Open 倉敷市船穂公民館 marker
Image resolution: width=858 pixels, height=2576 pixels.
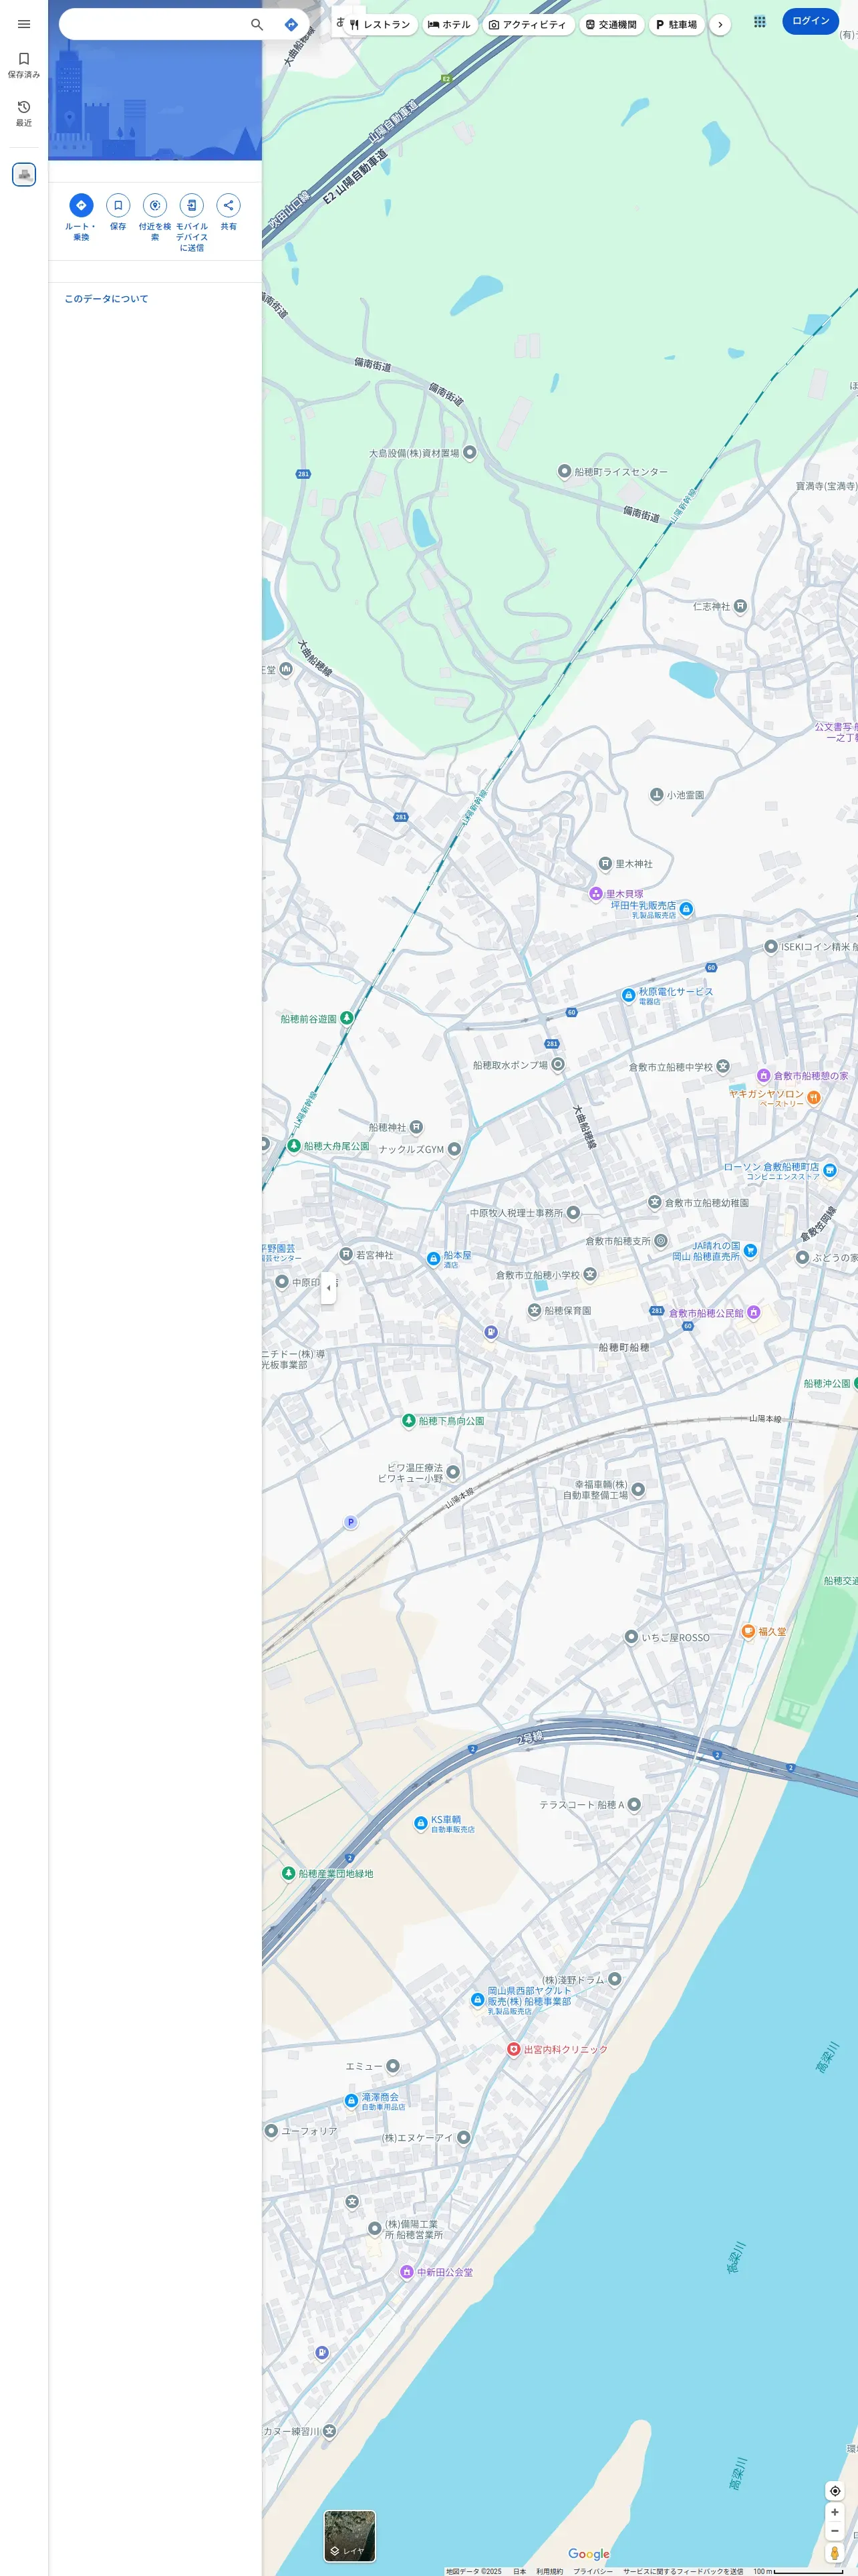753,1312
